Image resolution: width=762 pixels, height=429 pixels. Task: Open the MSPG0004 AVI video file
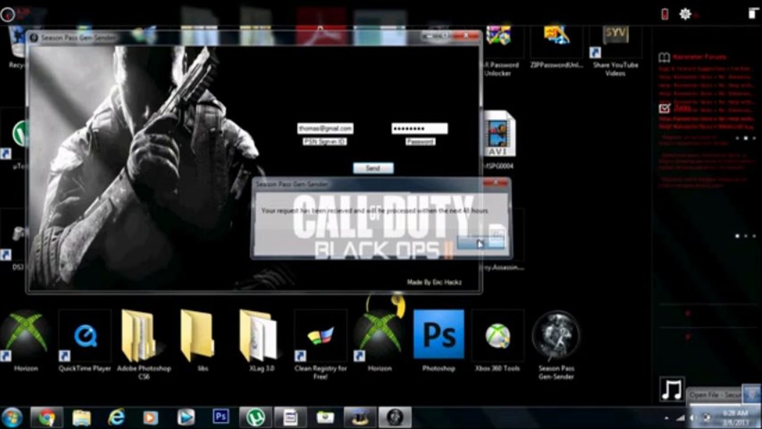coord(499,139)
